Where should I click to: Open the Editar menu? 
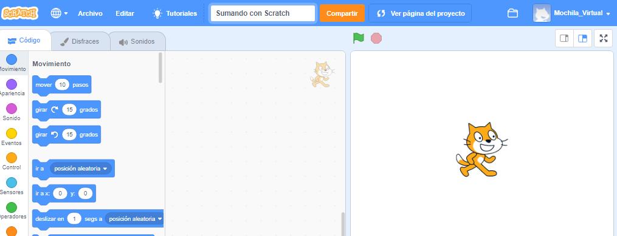pos(125,13)
